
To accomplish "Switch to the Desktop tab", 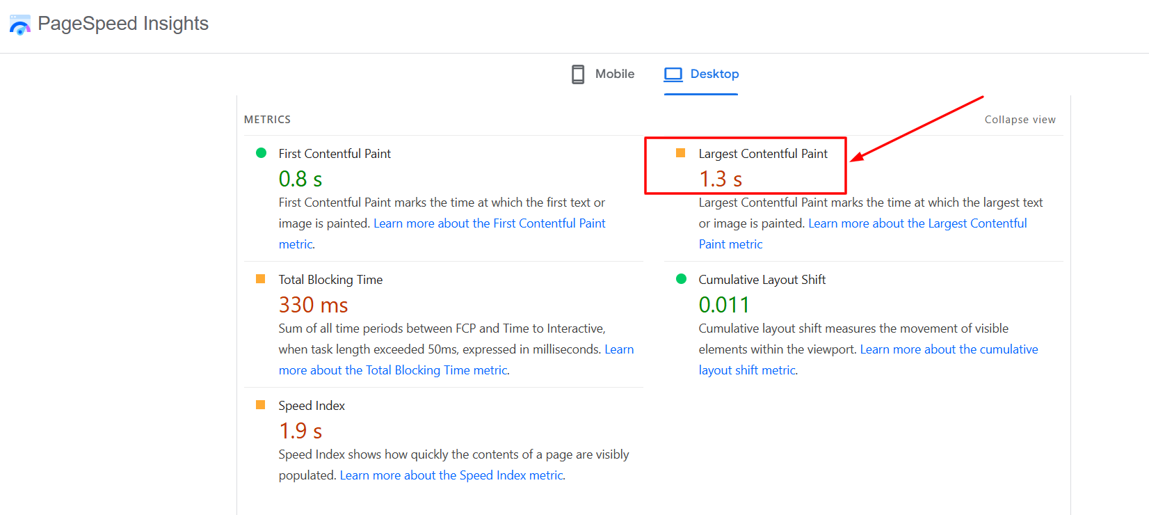I will (x=701, y=74).
